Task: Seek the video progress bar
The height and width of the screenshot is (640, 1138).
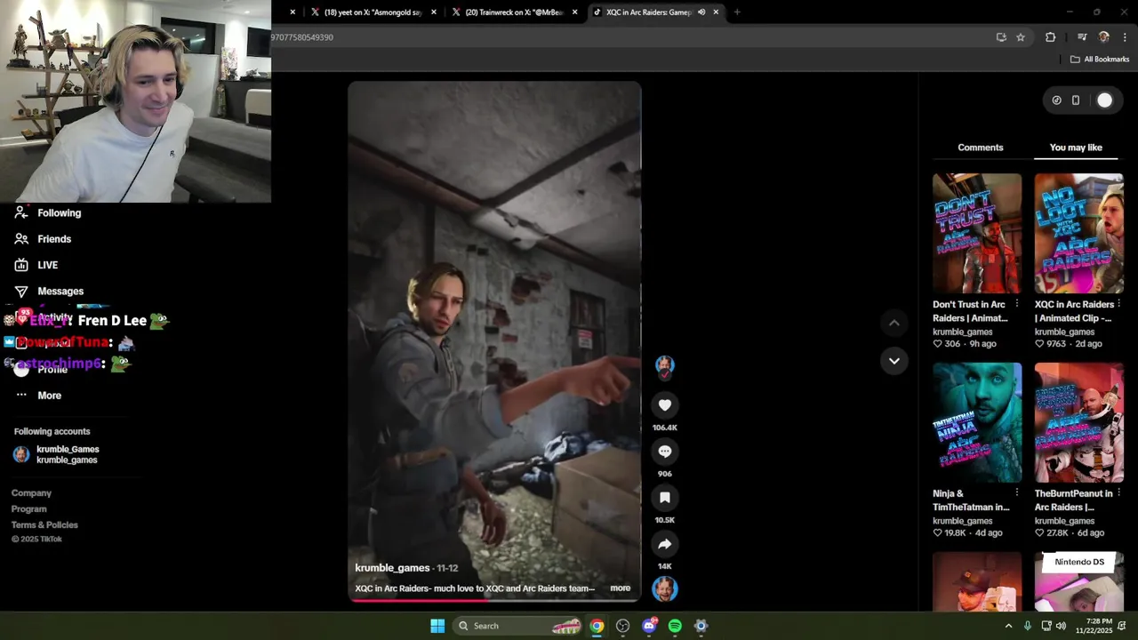Action: click(x=494, y=599)
